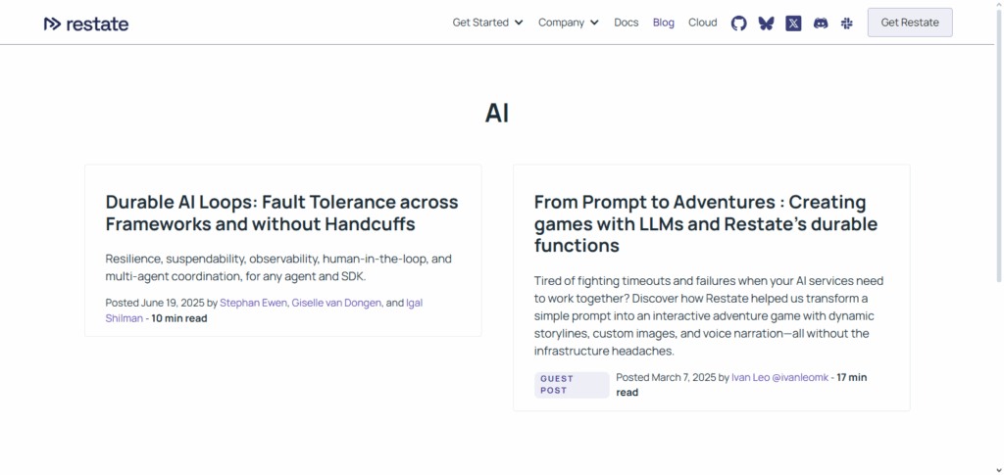
Task: Visit author Stephan Ewen's link
Action: click(254, 303)
